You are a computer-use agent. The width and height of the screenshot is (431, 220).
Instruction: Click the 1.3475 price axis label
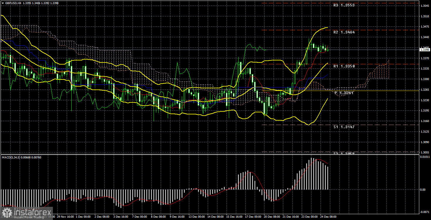425,27
